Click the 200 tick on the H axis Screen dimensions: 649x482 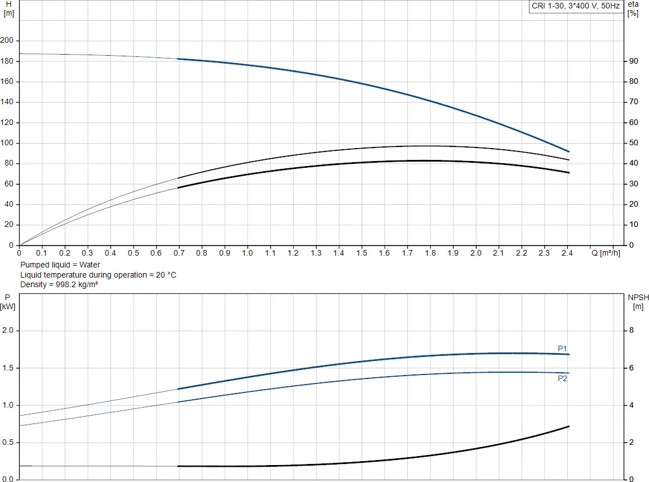7,40
